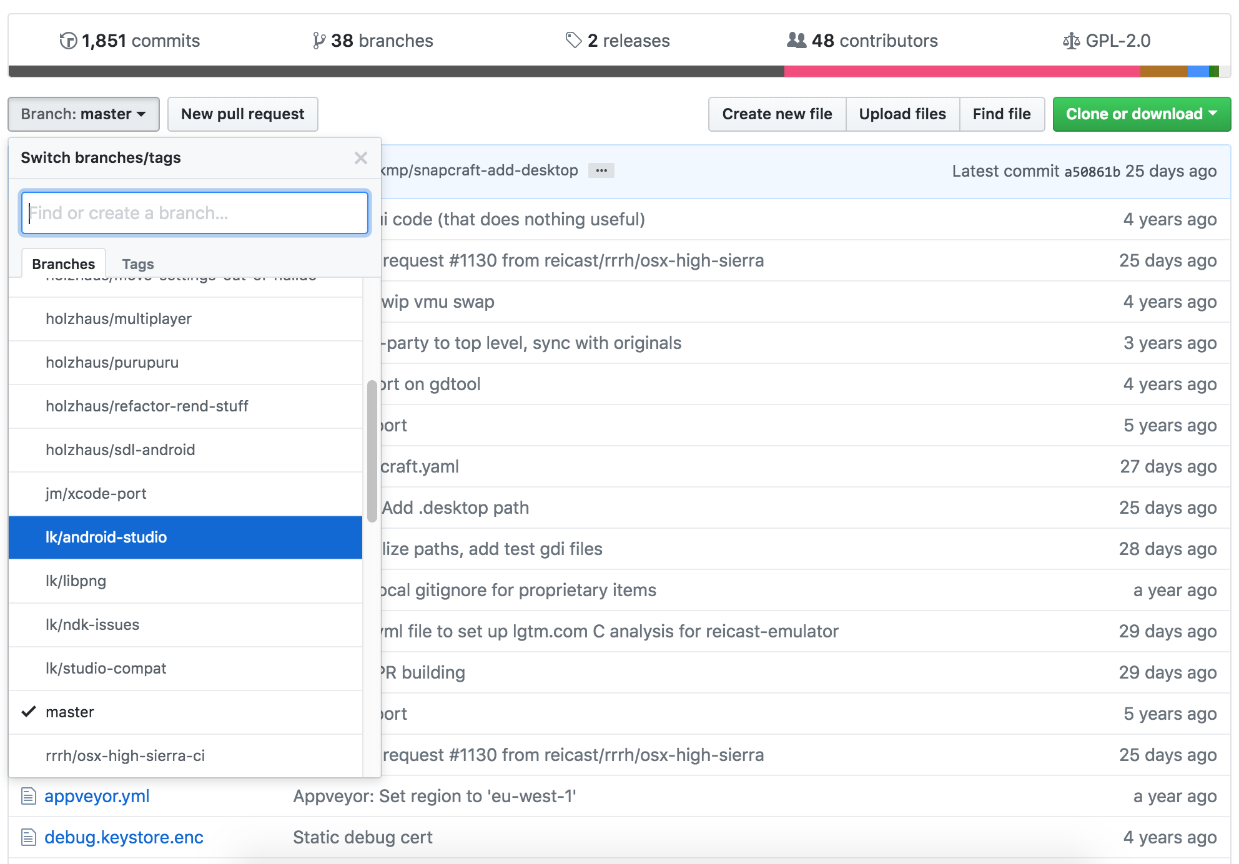Choose the lk/android-studio branch
1239x864 pixels.
coord(106,538)
